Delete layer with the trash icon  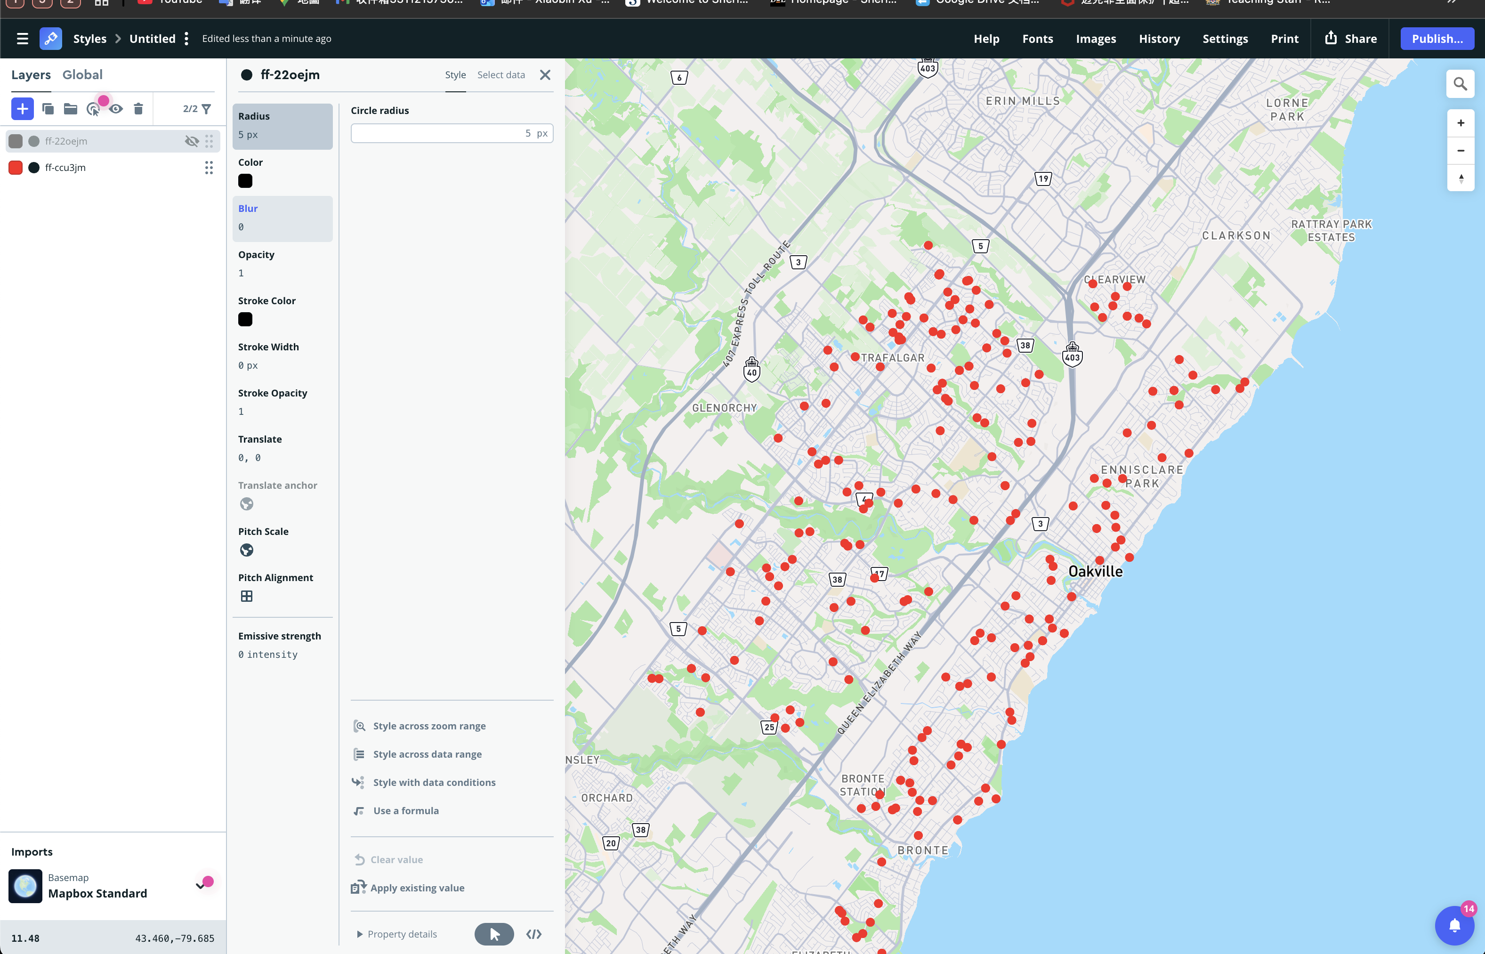(x=138, y=109)
